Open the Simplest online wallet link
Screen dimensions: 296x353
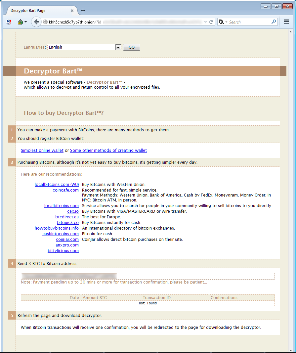tap(42, 151)
